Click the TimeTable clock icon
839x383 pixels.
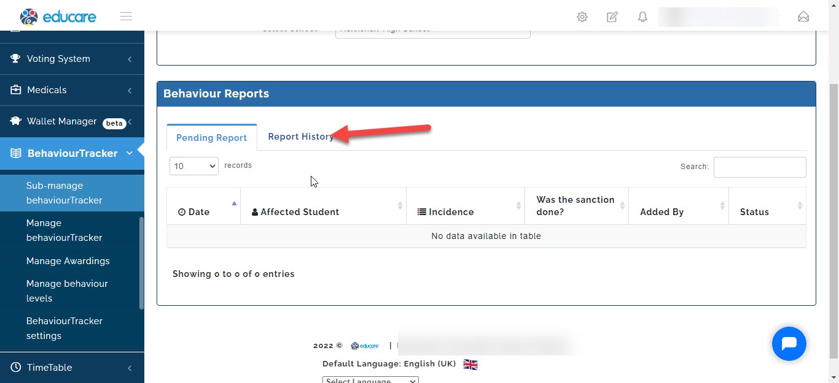point(16,368)
